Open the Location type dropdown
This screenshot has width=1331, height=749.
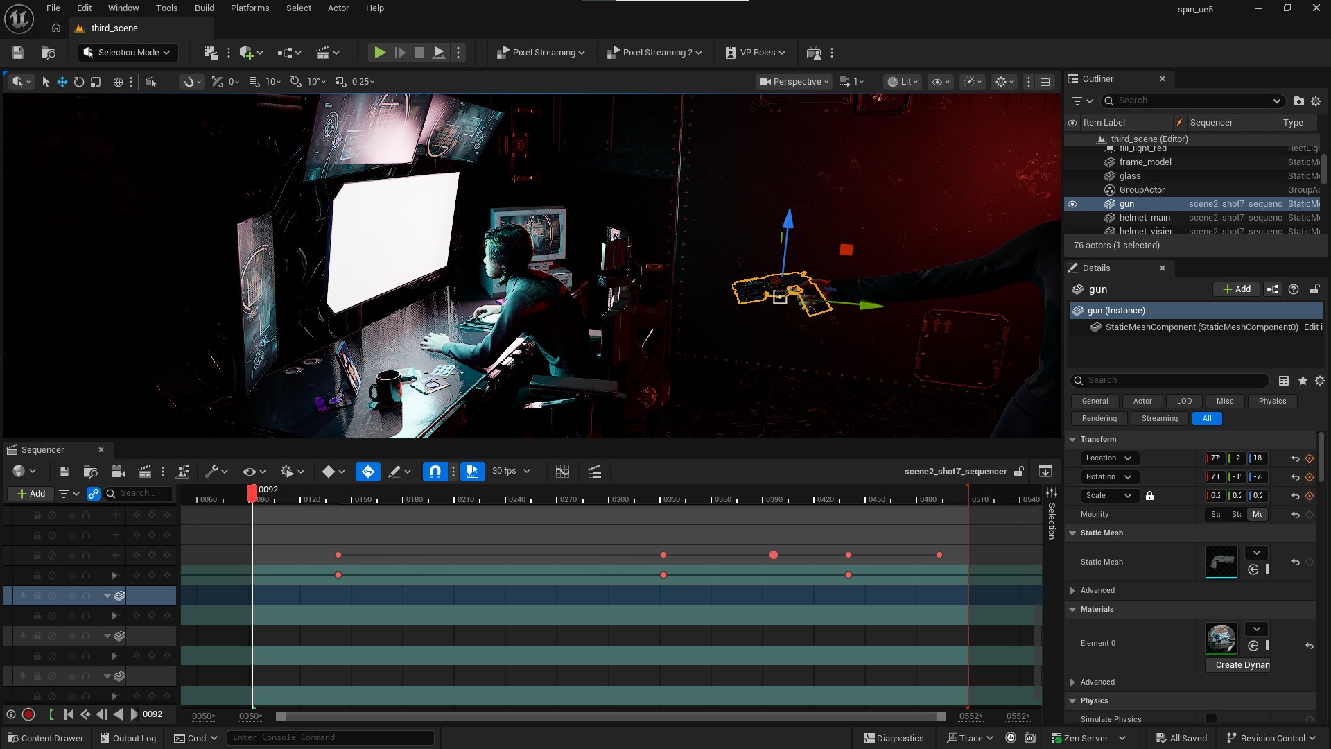(x=1109, y=458)
